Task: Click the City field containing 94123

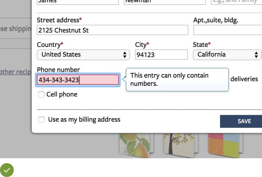Action: [161, 55]
